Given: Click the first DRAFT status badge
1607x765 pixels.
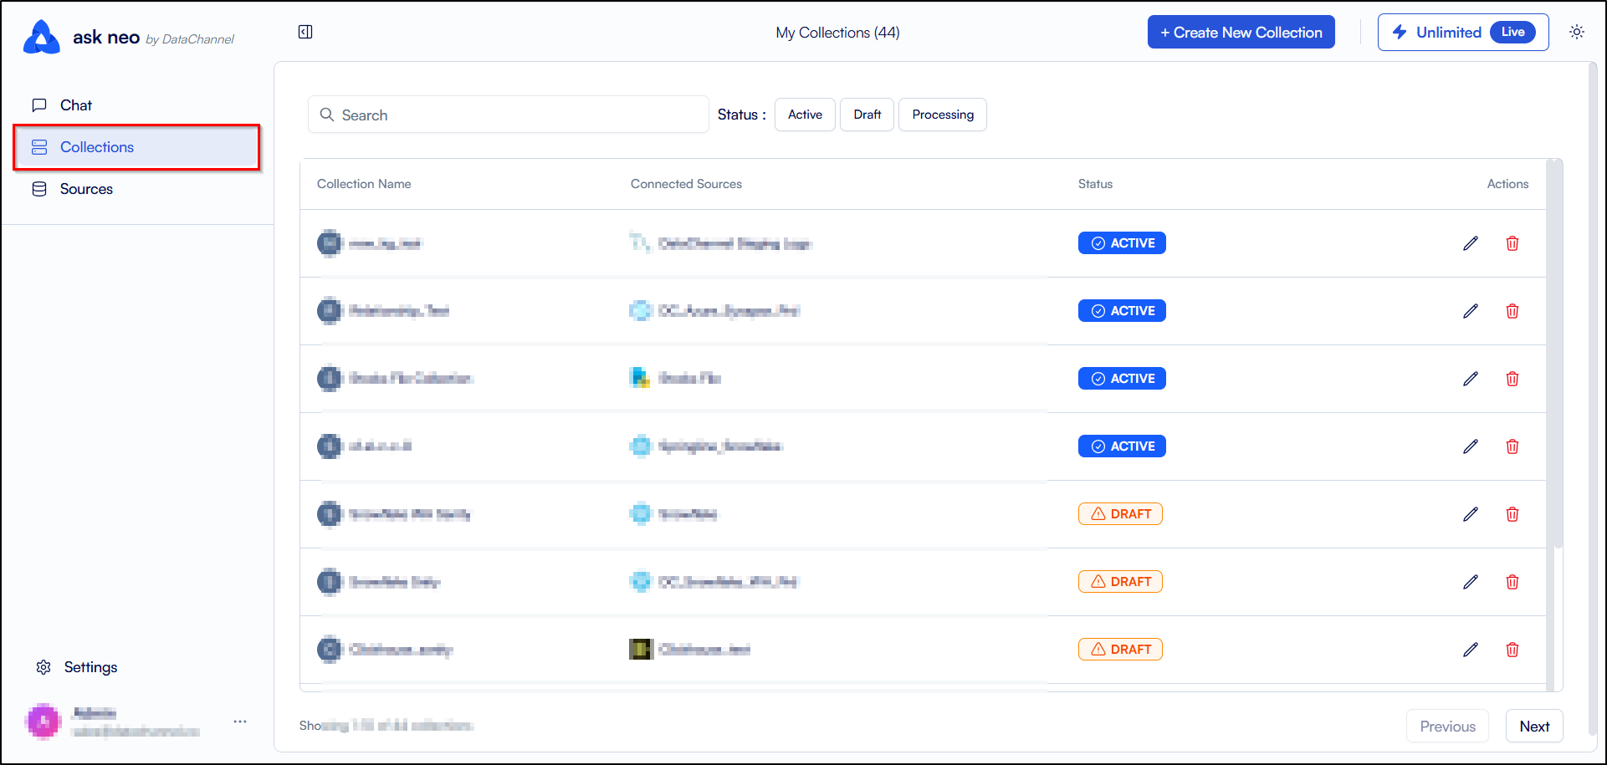Looking at the screenshot, I should (x=1120, y=514).
